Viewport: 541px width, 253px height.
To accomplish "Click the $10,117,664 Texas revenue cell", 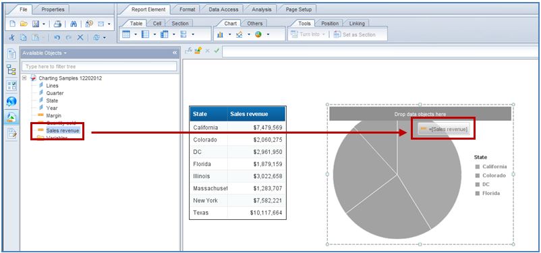I will [x=257, y=213].
